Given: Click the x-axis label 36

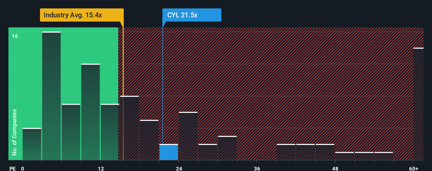Looking at the screenshot, I should pos(257,168).
